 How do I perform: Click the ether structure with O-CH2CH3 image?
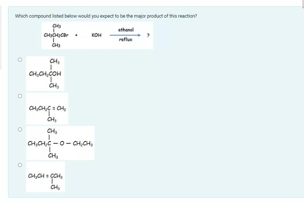(x=60, y=143)
